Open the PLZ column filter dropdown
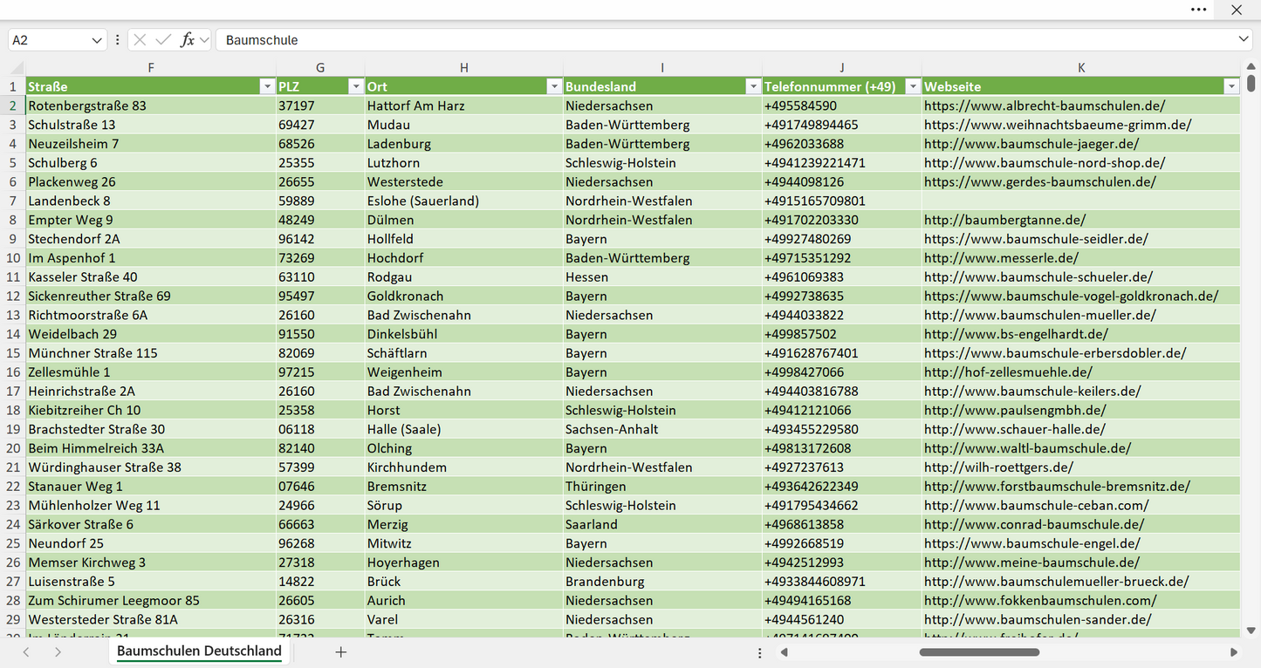The image size is (1261, 668). [x=356, y=86]
